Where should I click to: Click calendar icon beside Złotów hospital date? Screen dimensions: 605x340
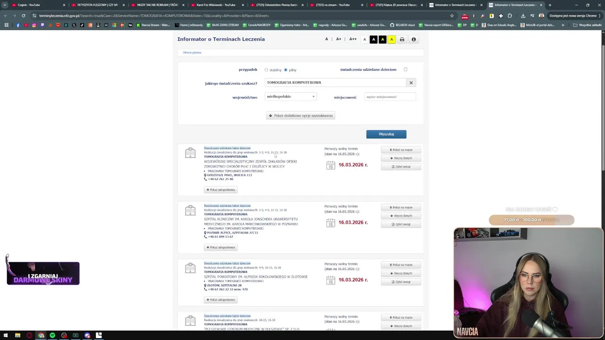tap(330, 280)
